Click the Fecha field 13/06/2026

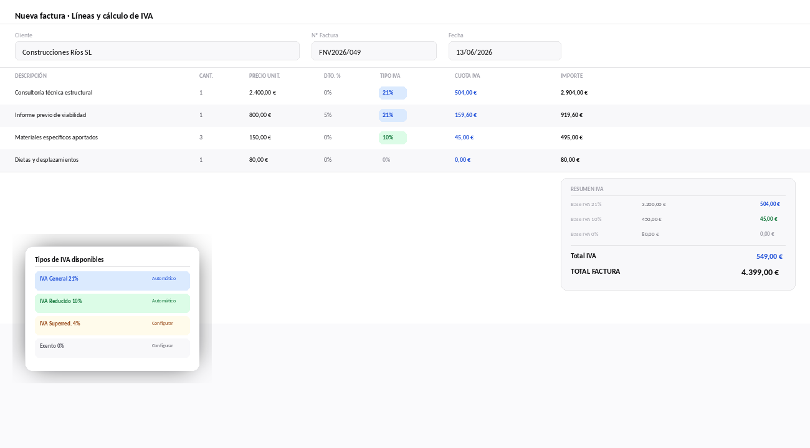[505, 51]
